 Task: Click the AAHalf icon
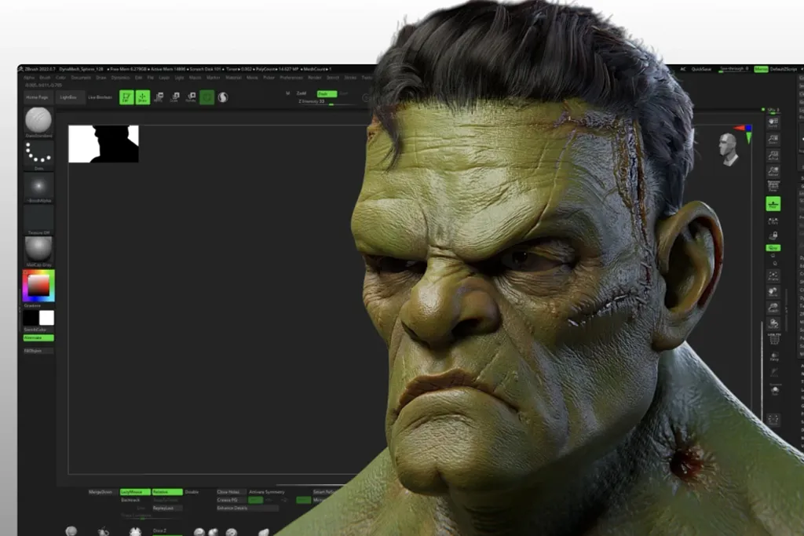tap(773, 170)
